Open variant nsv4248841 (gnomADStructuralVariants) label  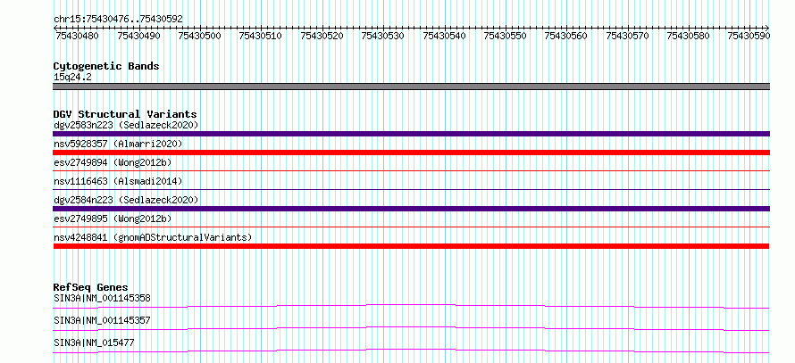[x=153, y=237]
